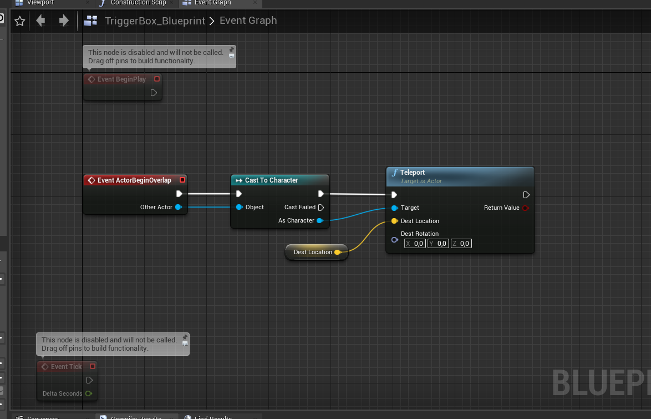The image size is (651, 419).
Task: Click Teleport's Dest Location input pin
Action: [394, 221]
